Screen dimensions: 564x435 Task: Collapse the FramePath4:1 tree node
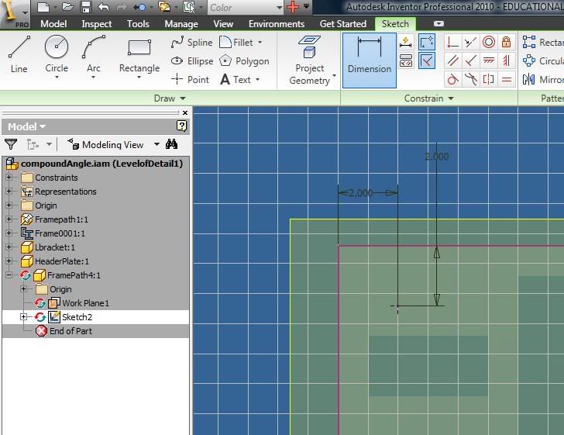(9, 275)
